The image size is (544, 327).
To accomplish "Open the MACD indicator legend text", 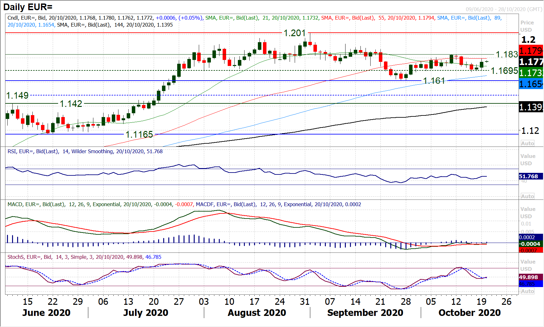I will [184, 205].
